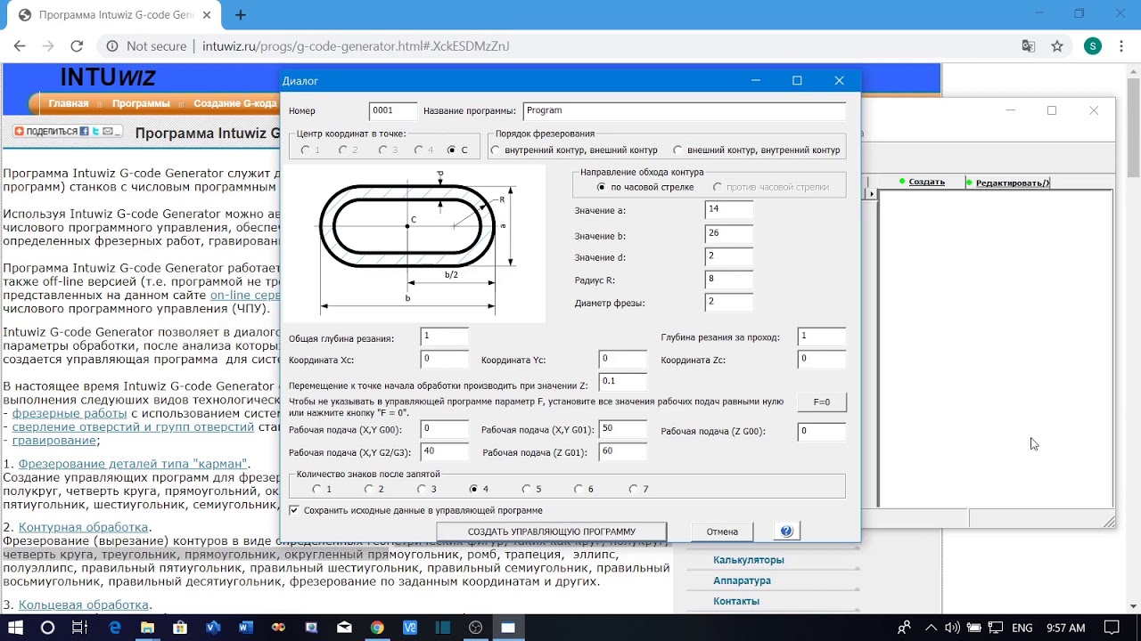
Task: Switch to Google Chrome on the taskbar
Action: [377, 627]
